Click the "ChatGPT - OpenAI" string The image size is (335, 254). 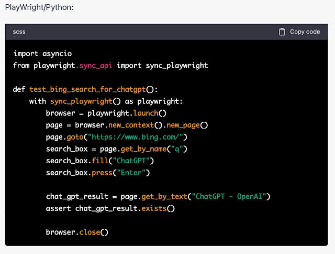(229, 196)
